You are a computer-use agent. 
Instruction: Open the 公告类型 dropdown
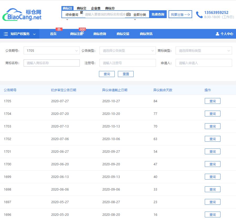coord(128,50)
